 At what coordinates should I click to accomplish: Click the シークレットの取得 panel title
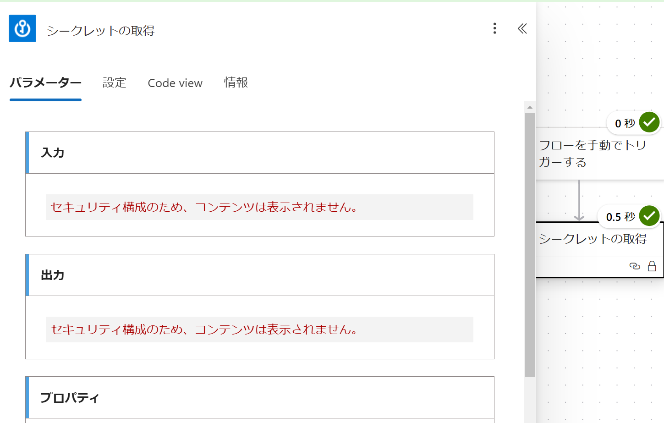click(x=101, y=31)
